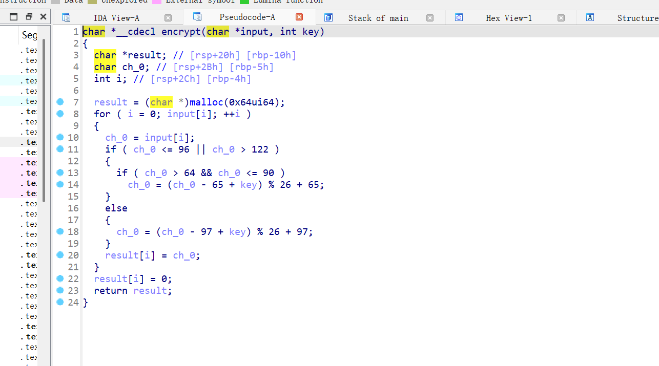The height and width of the screenshot is (366, 659).
Task: Click the '*input' parameter in signature
Action: [252, 32]
